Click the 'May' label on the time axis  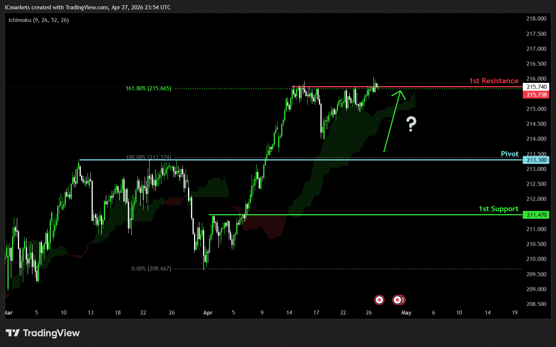406,313
